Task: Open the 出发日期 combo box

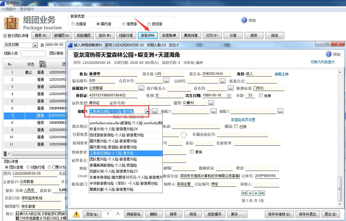Action: (35, 45)
